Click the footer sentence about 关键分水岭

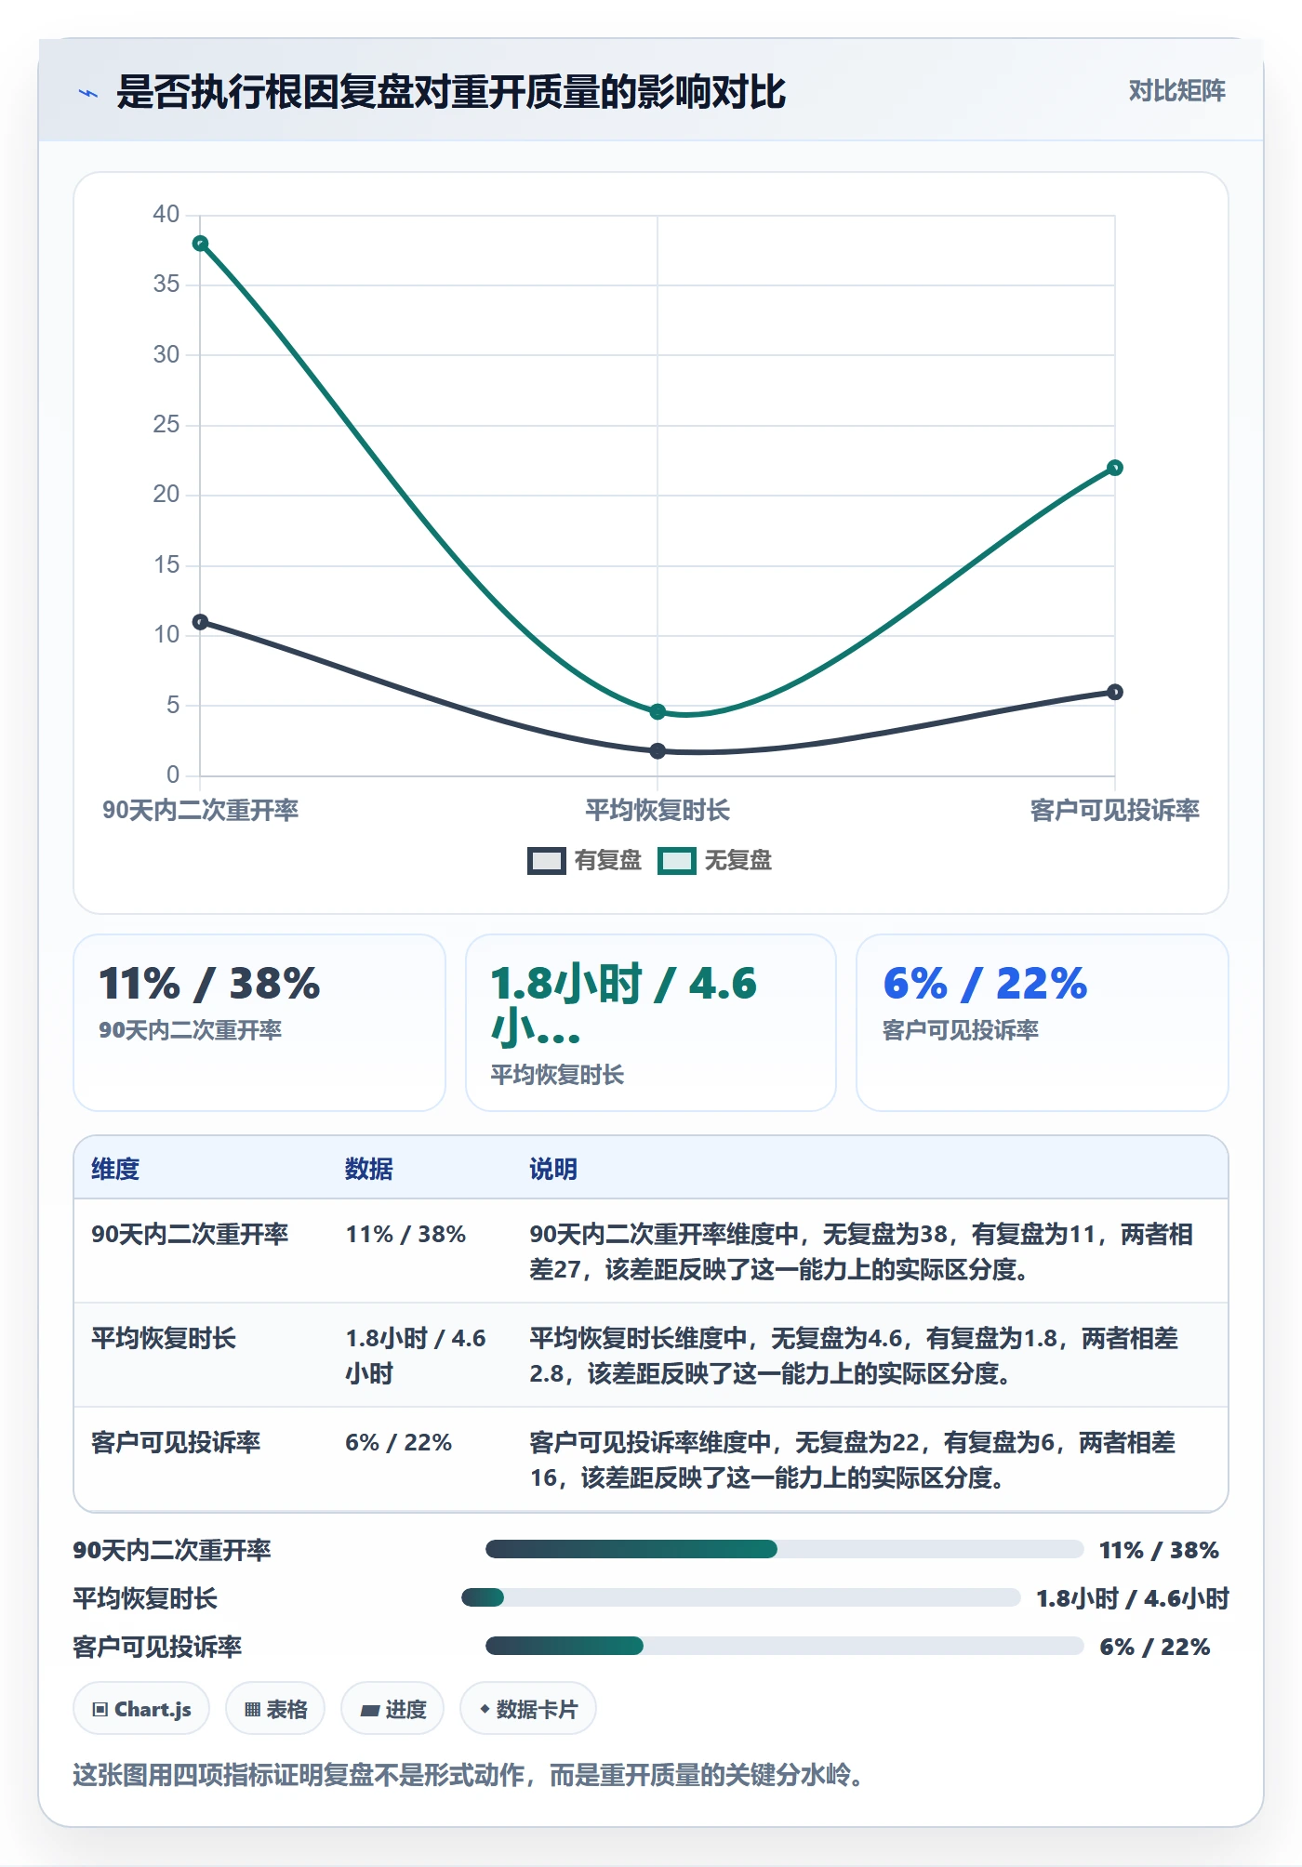coord(470,1775)
